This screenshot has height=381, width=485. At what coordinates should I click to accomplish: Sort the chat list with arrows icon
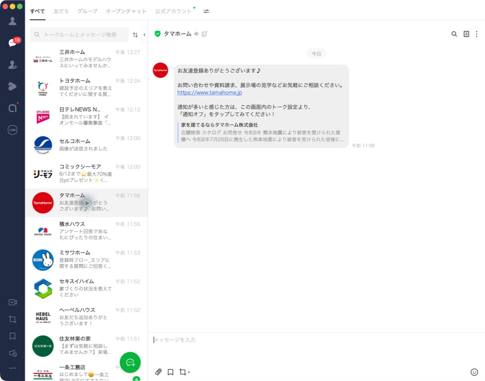click(135, 35)
